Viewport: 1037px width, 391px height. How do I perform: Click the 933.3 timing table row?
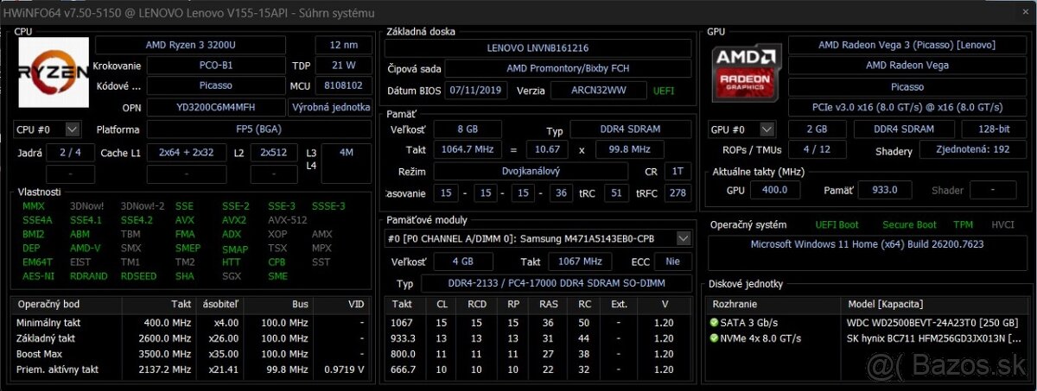tap(538, 338)
